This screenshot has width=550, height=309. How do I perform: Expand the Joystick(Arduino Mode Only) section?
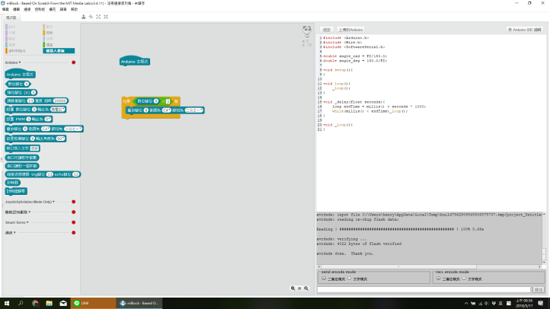30,202
